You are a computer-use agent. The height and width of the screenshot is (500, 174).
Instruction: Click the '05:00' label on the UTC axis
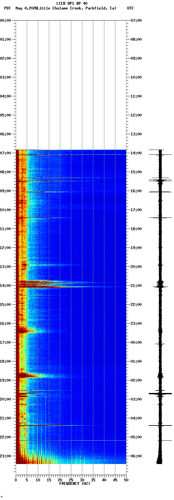point(136,437)
